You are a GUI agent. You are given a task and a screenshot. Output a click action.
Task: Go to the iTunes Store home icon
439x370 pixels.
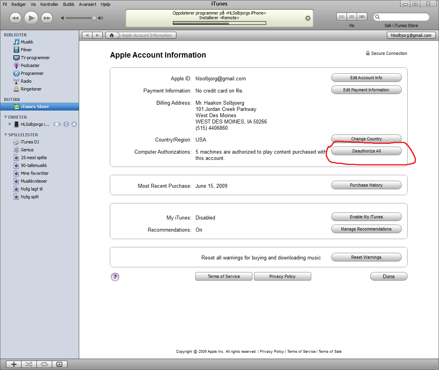[111, 35]
